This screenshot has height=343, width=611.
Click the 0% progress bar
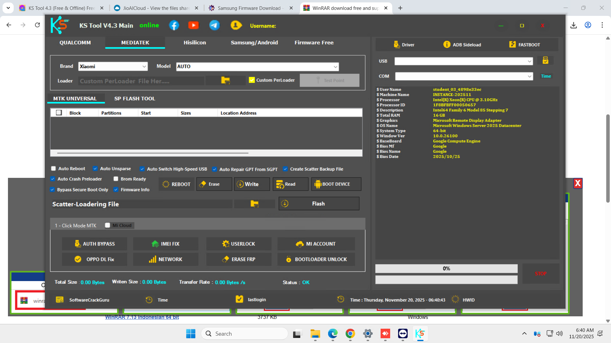tap(446, 269)
